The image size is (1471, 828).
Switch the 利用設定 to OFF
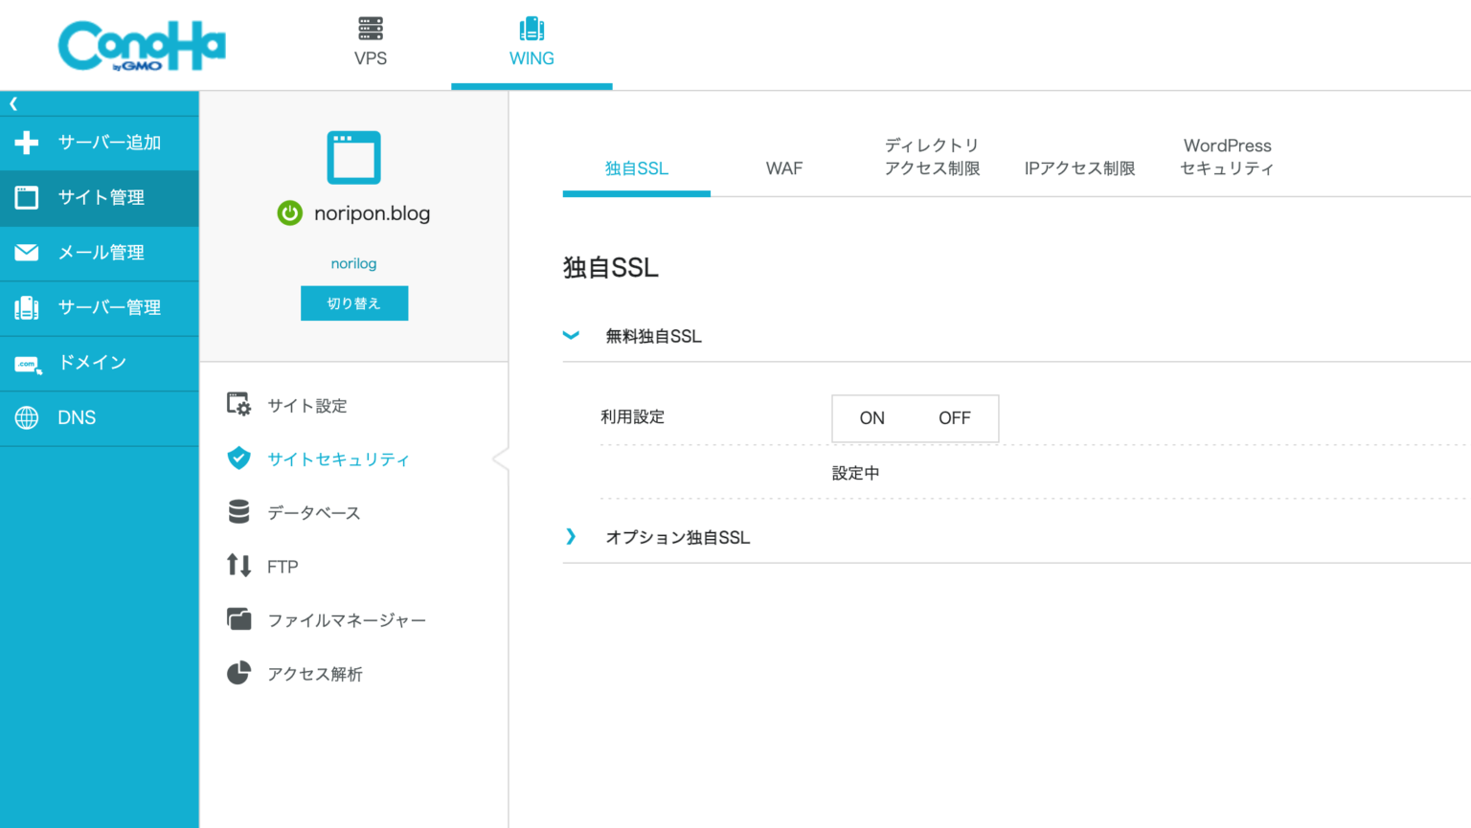tap(954, 418)
